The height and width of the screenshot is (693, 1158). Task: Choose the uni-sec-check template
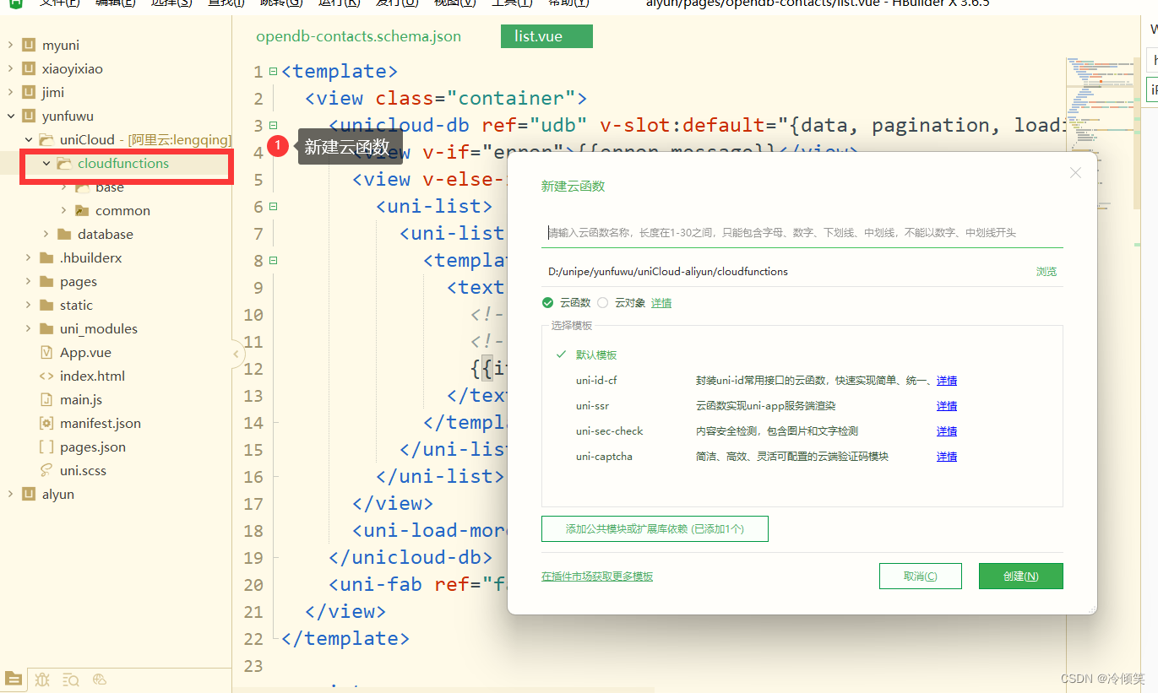[x=609, y=431]
